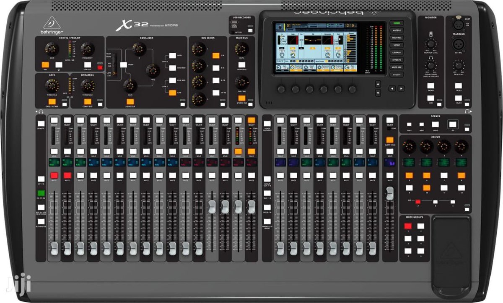
Task: Click the Config/Preamp Gain knob
Action: tap(52, 49)
